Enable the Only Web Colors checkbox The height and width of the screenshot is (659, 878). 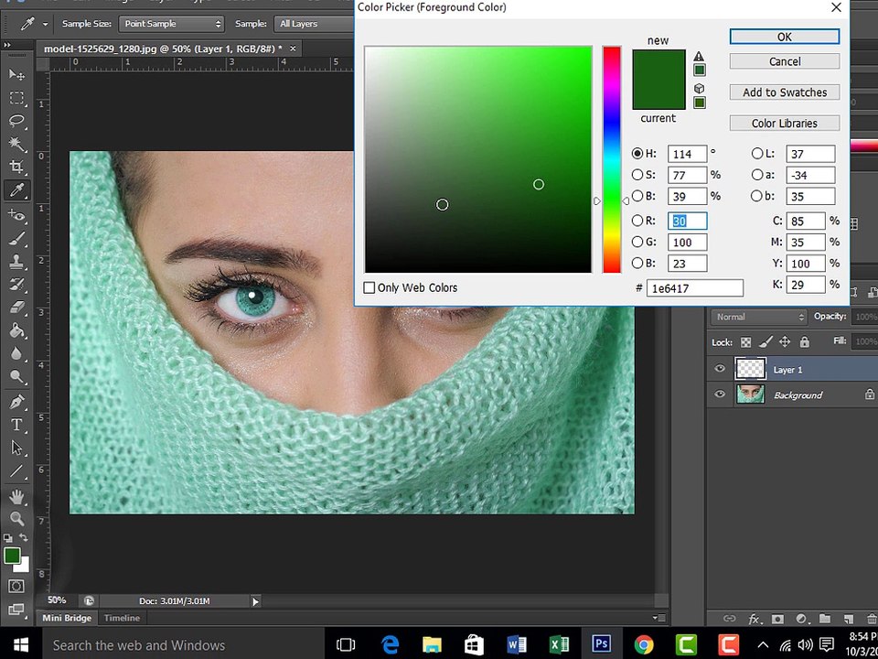[369, 288]
